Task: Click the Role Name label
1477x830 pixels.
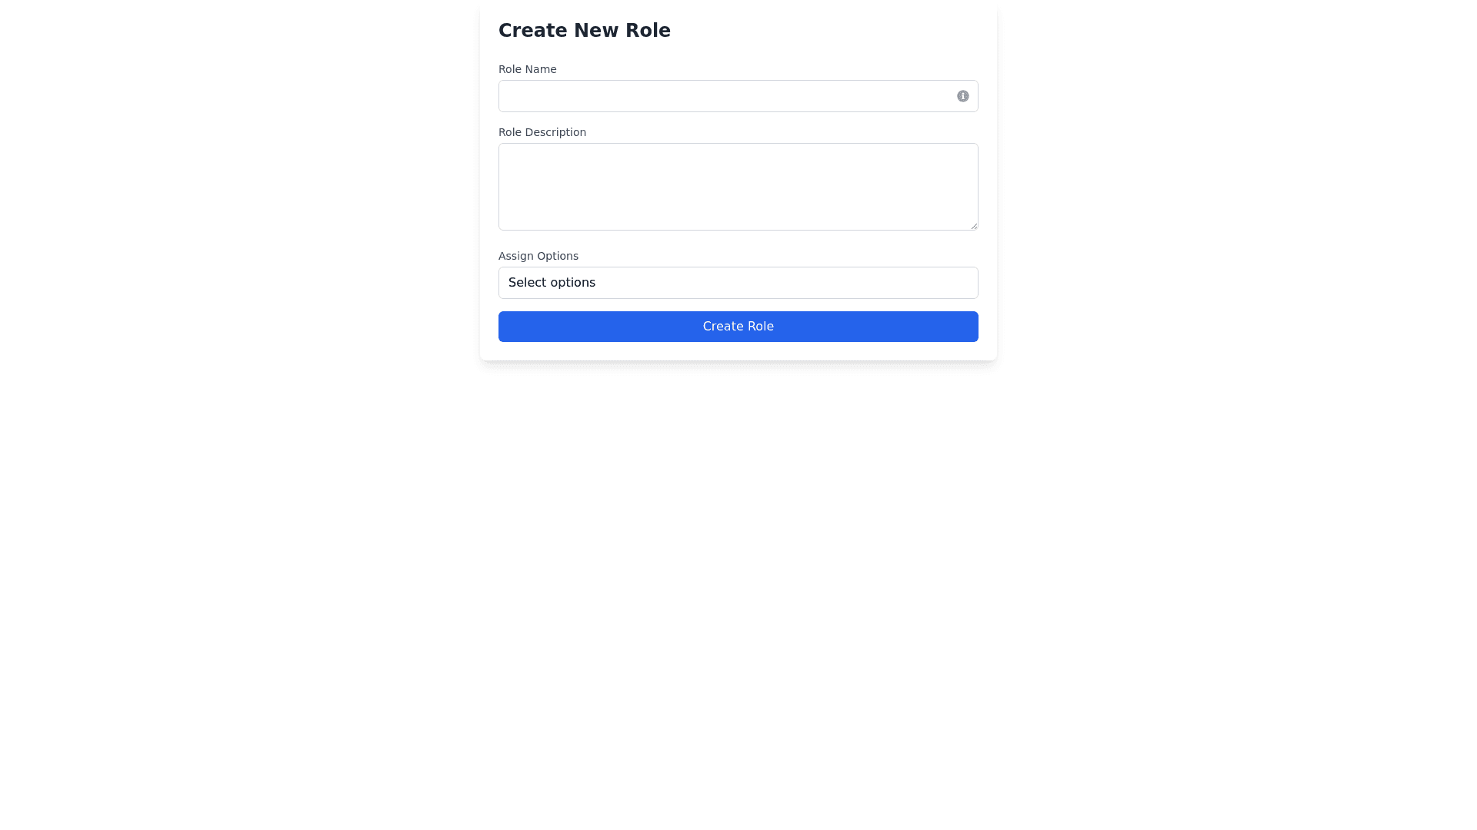Action: point(527,69)
